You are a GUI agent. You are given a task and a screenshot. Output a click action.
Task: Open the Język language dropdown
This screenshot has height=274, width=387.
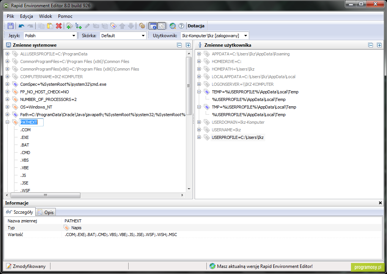(x=50, y=36)
